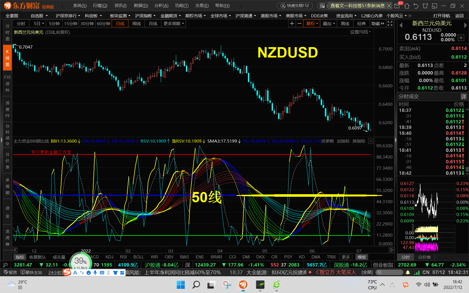
Task: Open the 设置均线 dropdown
Action: (x=360, y=32)
